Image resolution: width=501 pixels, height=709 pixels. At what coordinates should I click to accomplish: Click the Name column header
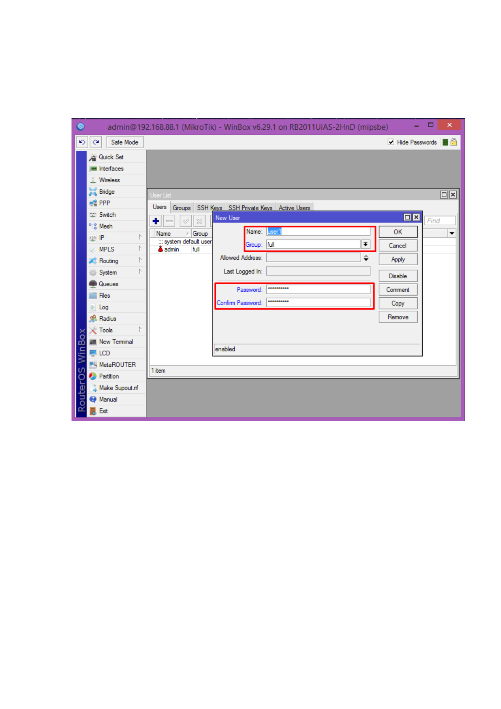pos(173,233)
